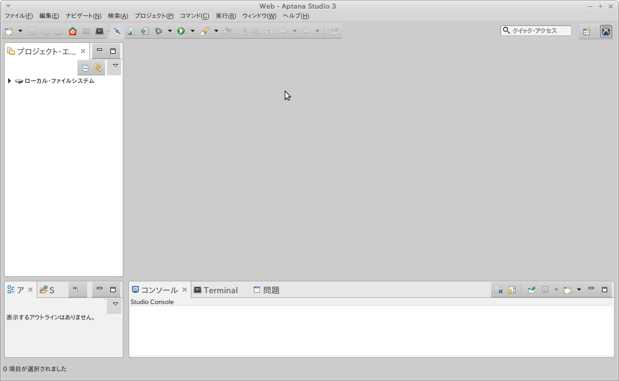Select ローカル・ファイルシステム tree item
The height and width of the screenshot is (381, 619).
[x=59, y=81]
